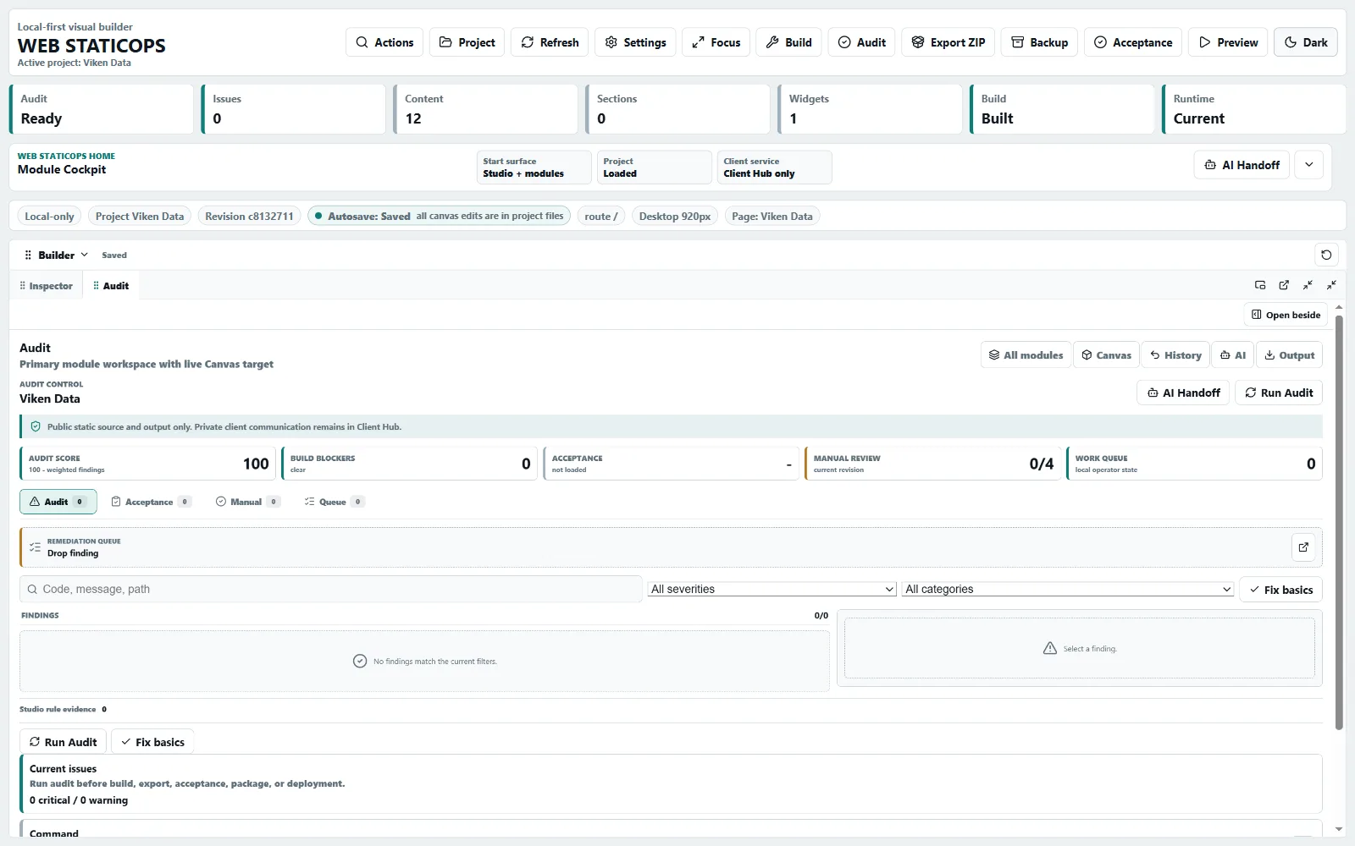The image size is (1355, 846).
Task: Toggle Dark mode
Action: (1305, 42)
